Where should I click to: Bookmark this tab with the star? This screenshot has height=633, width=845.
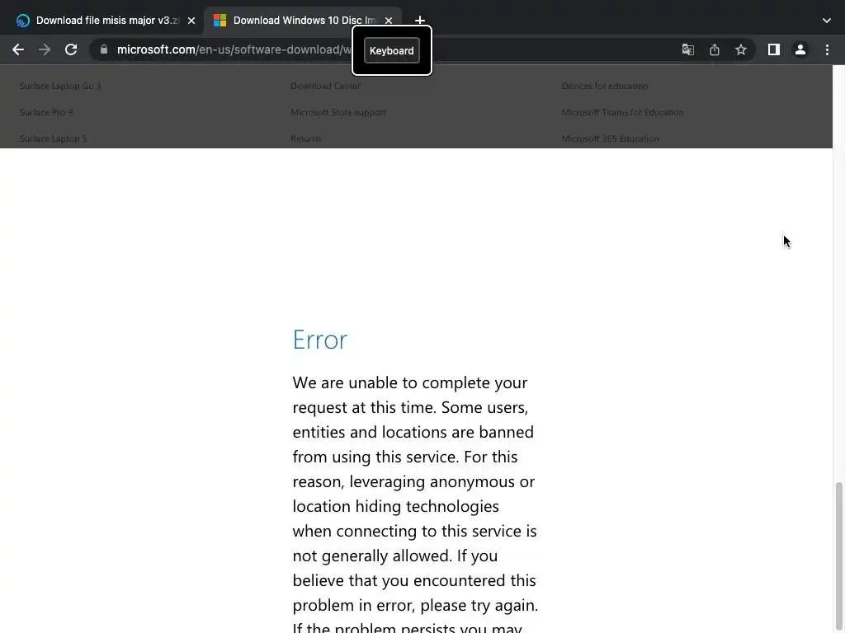point(741,50)
